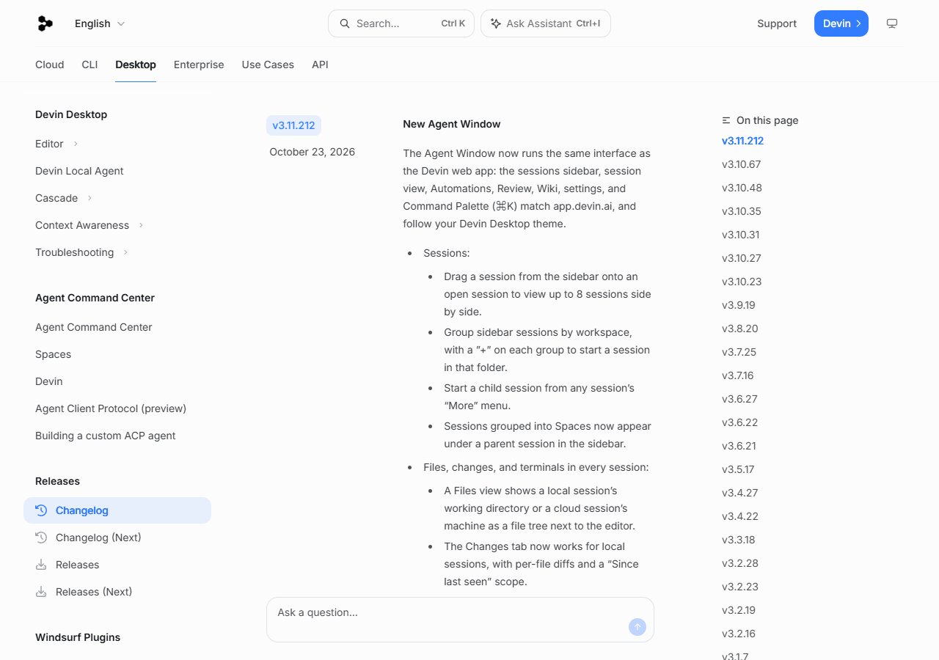Expand the Context Awareness chevron
Viewport: 939px width, 660px height.
coord(141,225)
